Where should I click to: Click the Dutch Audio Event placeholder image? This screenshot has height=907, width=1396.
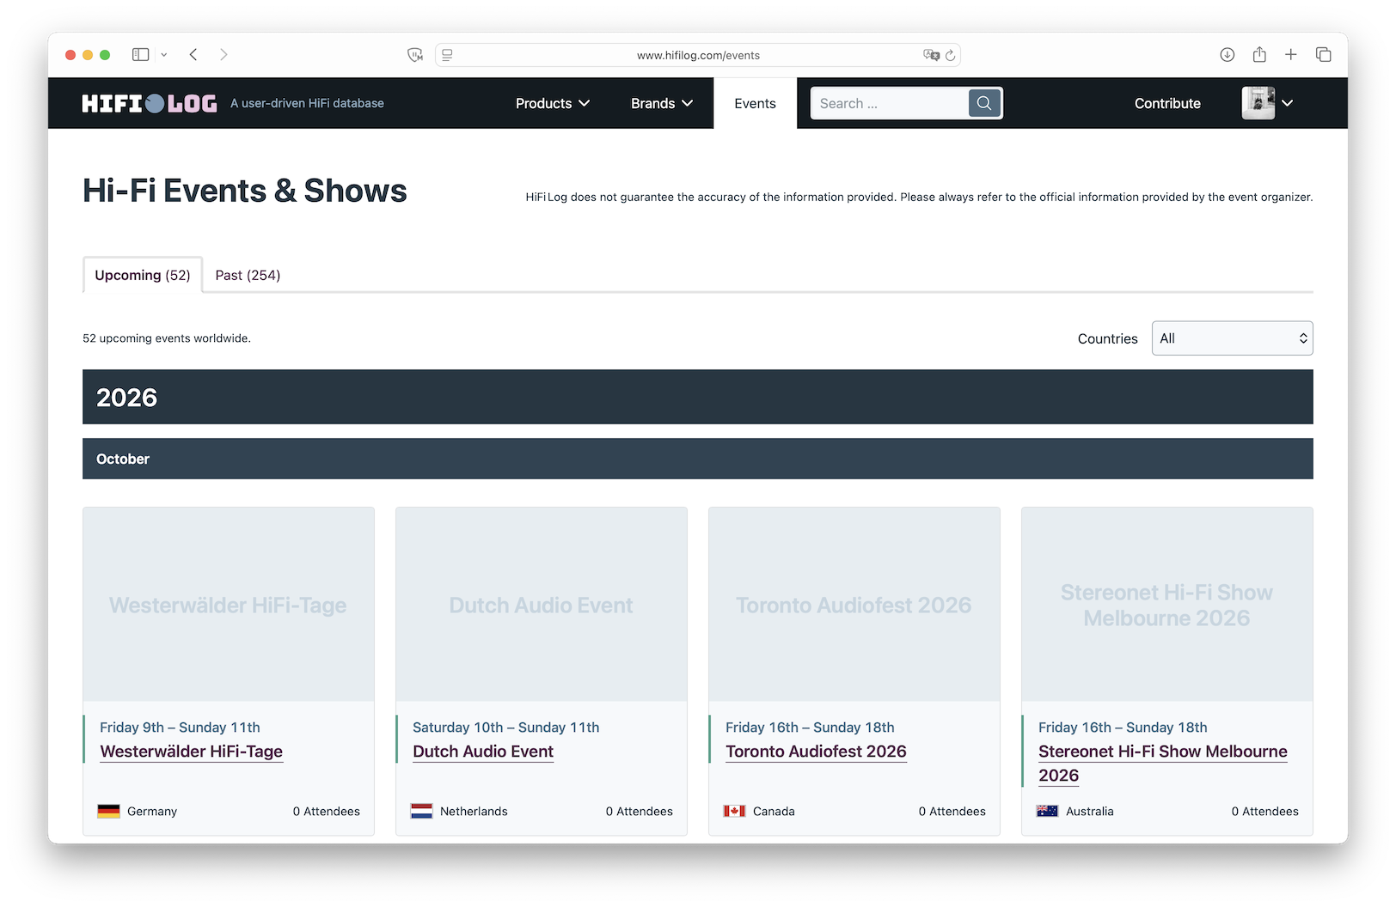[542, 605]
